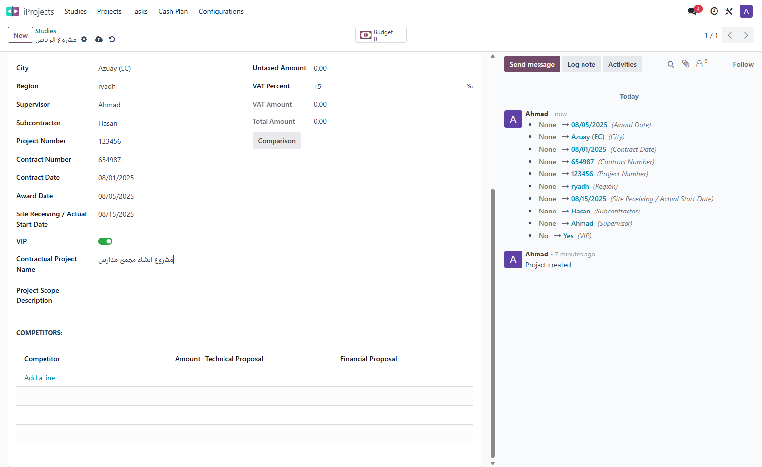Screen dimensions: 762x467
Task: Edit the VAT Percent field value 15
Action: click(x=388, y=86)
